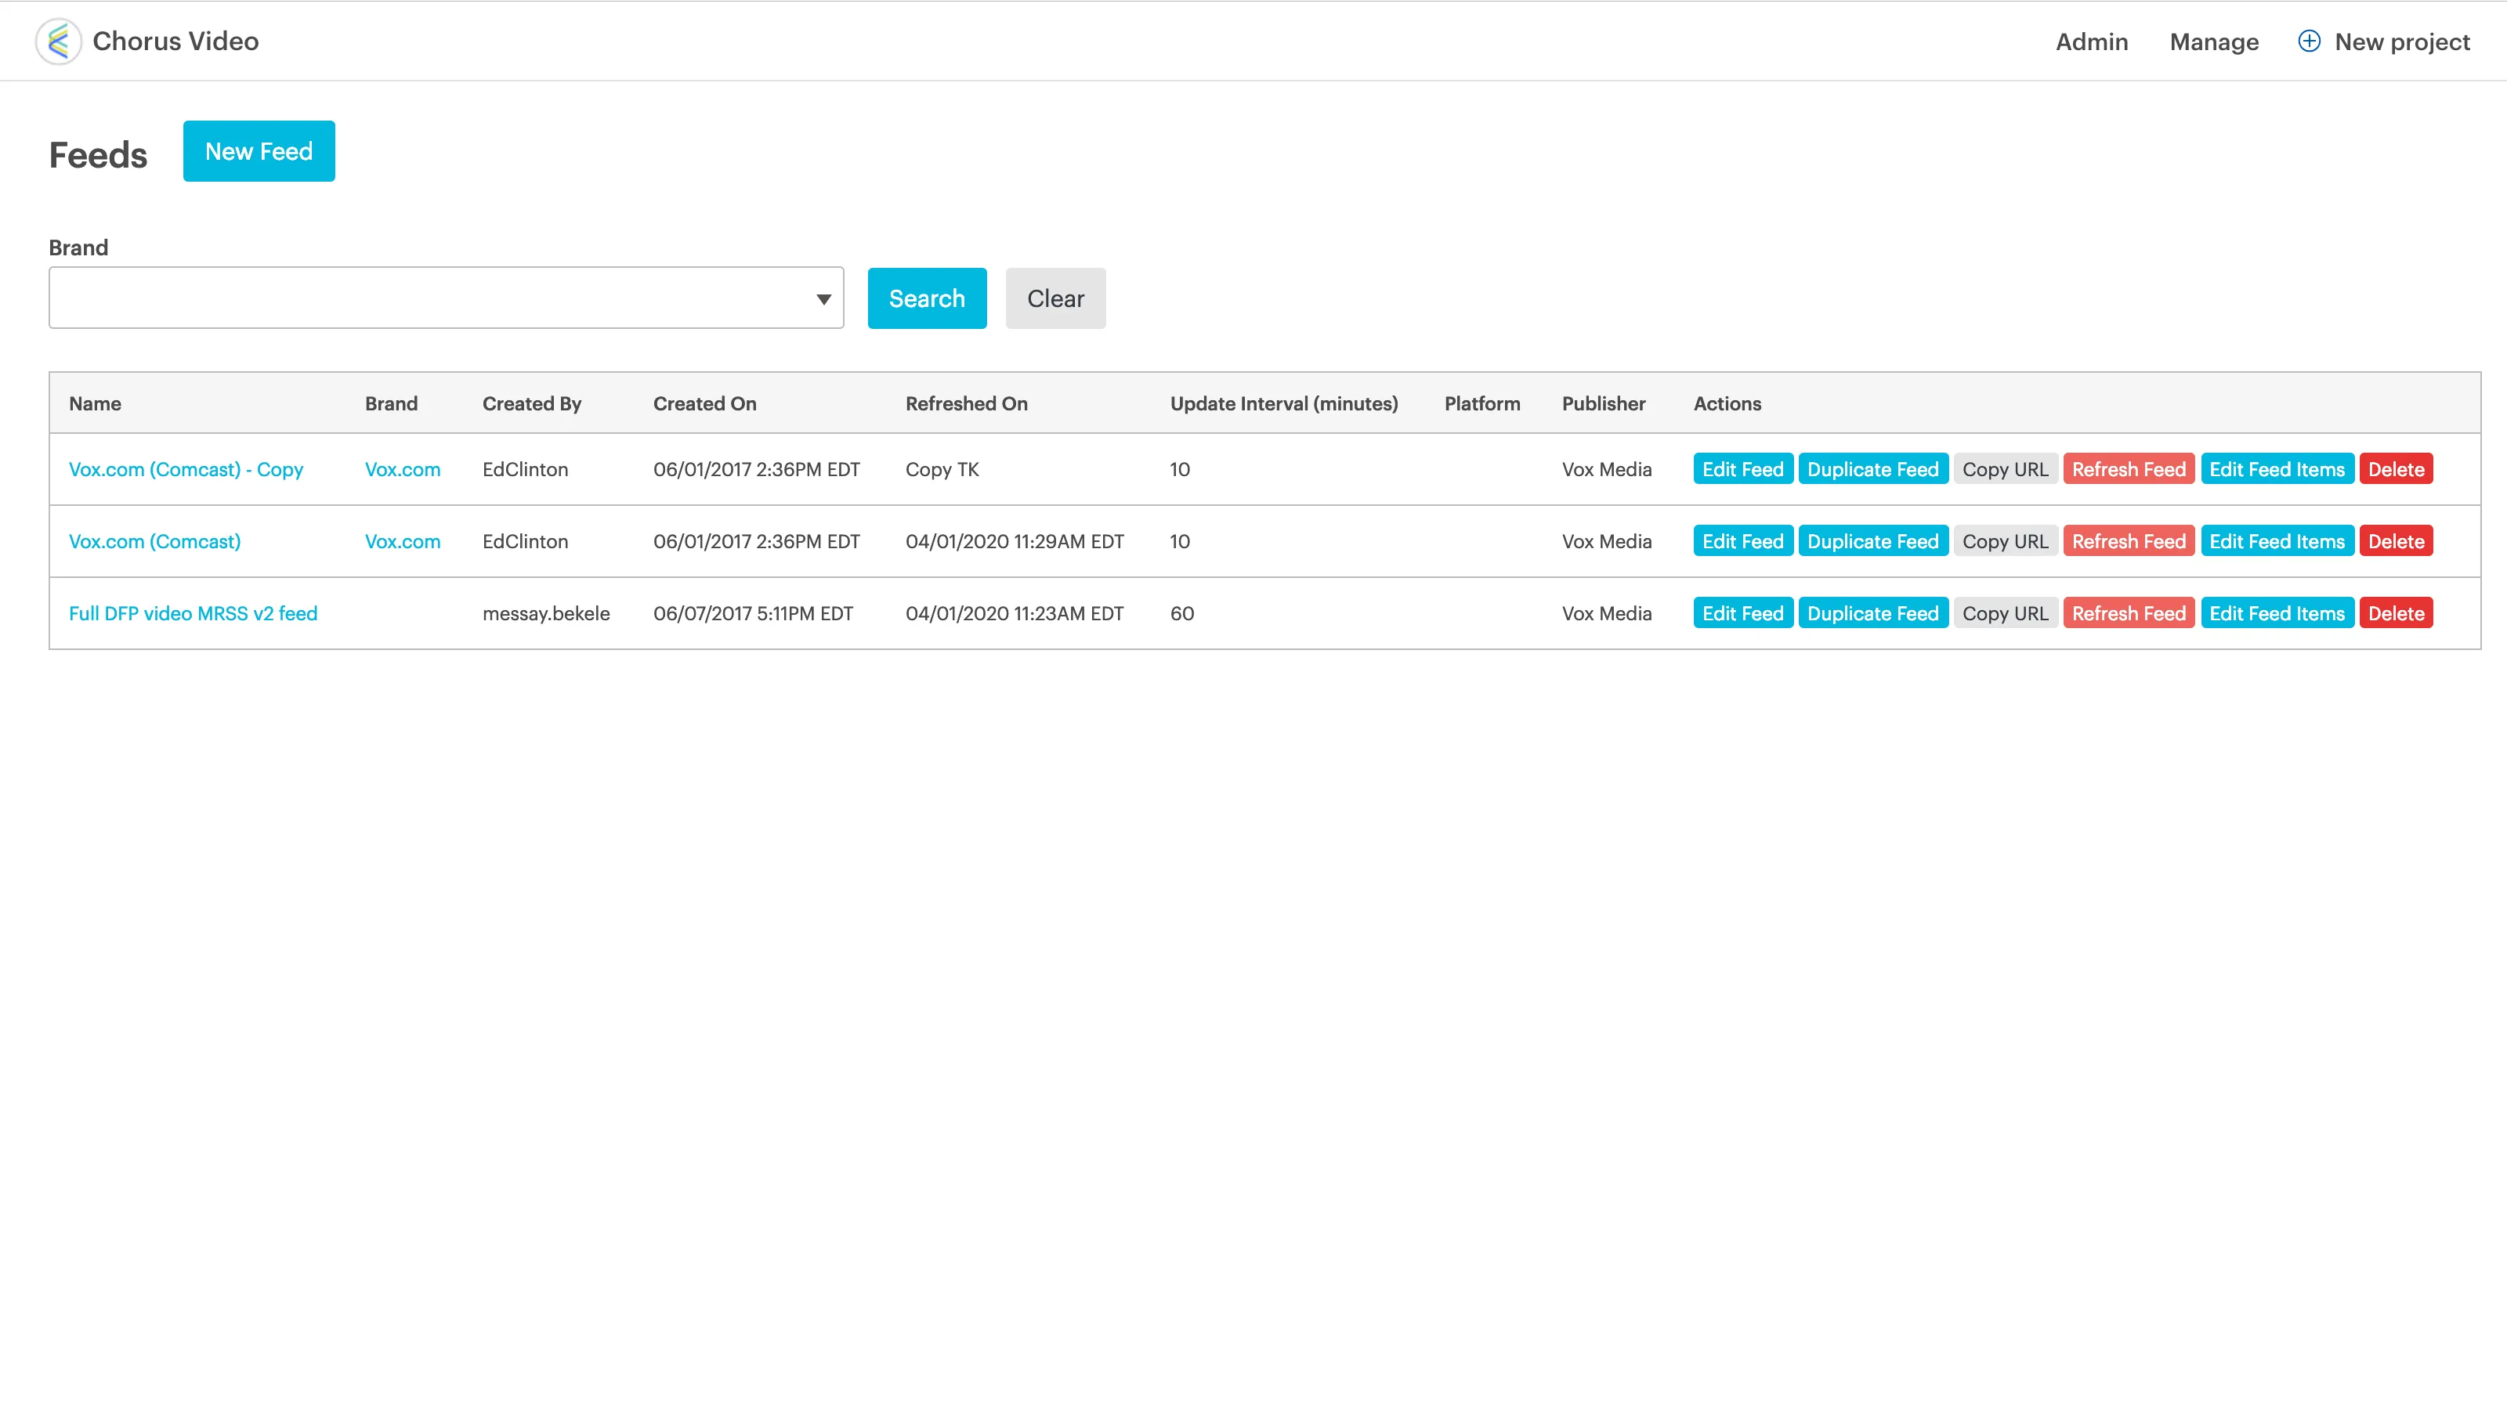Duplicate Feed for Vox.com (Comcast) - Copy

point(1872,469)
